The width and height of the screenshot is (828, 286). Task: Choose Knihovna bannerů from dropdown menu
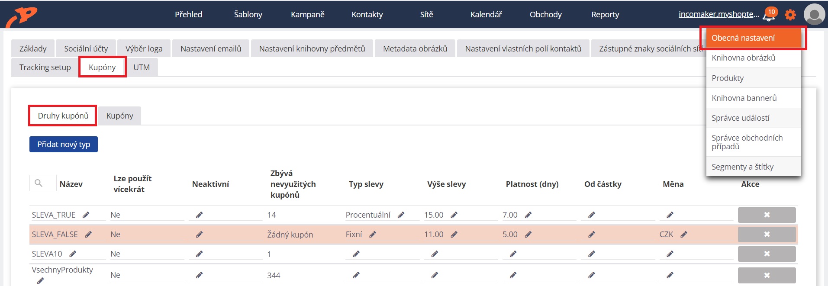point(754,98)
